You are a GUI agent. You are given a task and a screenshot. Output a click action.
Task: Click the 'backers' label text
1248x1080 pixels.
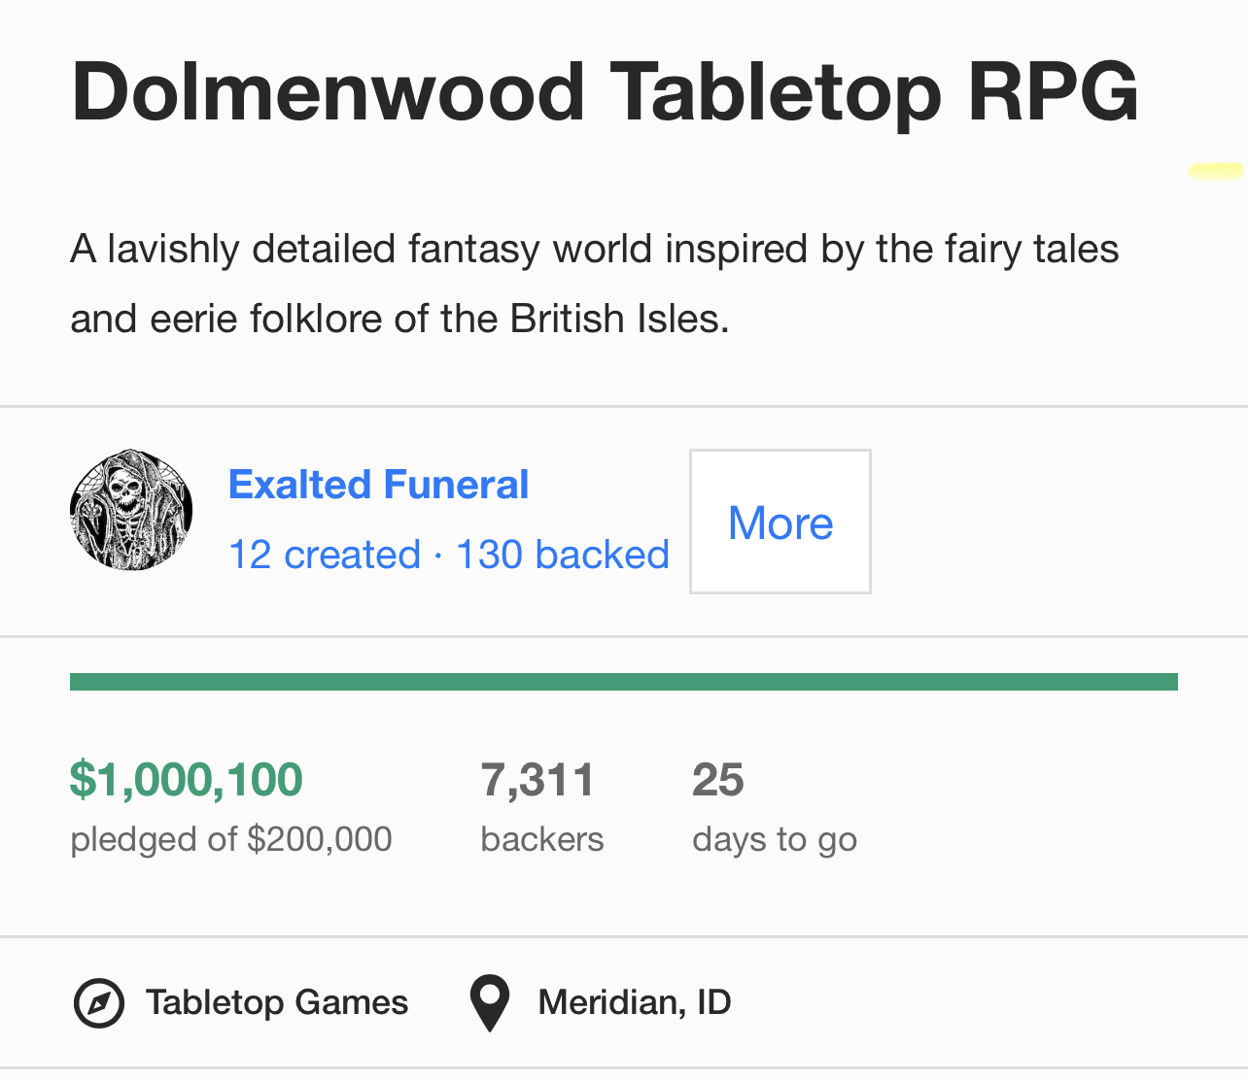542,839
